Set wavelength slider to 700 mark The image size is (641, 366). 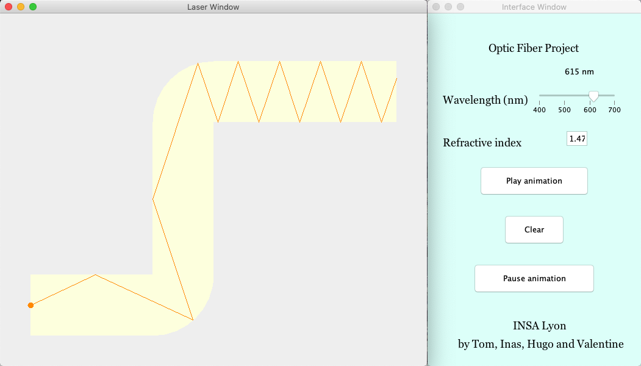click(614, 96)
